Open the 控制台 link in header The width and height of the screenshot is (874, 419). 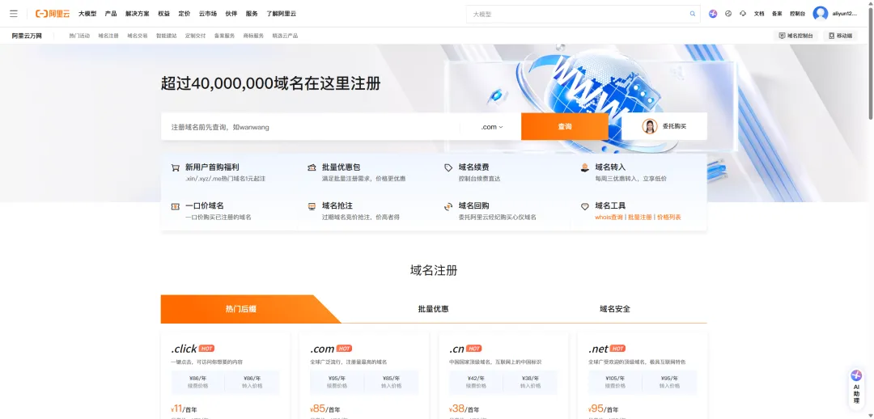[x=798, y=14]
